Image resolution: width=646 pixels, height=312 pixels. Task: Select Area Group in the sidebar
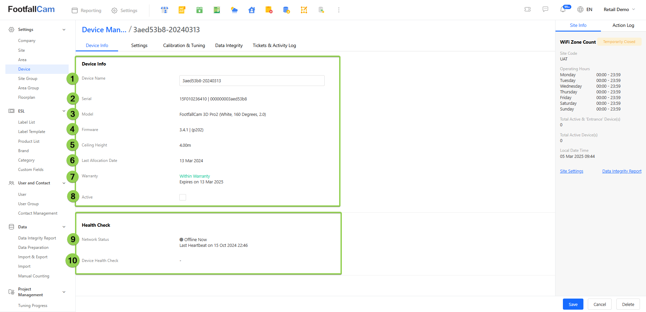(x=29, y=88)
